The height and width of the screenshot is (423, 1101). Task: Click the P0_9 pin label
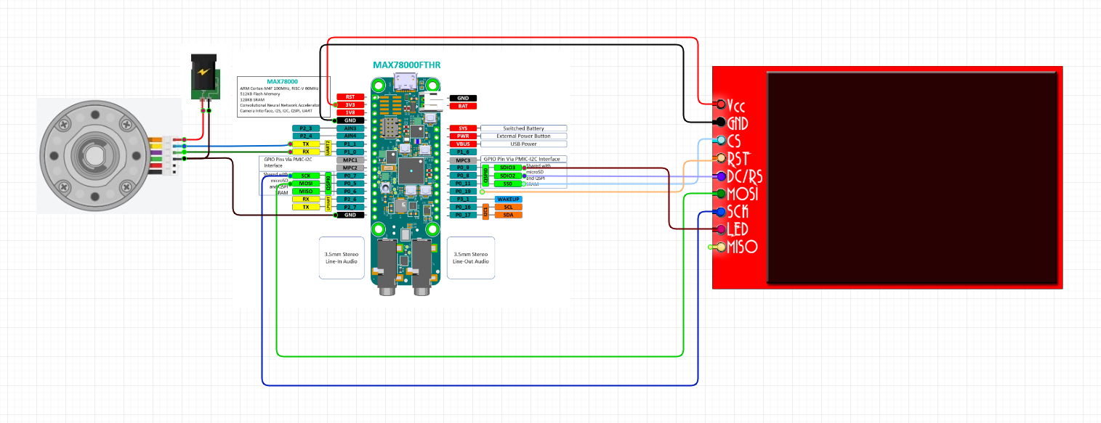[463, 168]
